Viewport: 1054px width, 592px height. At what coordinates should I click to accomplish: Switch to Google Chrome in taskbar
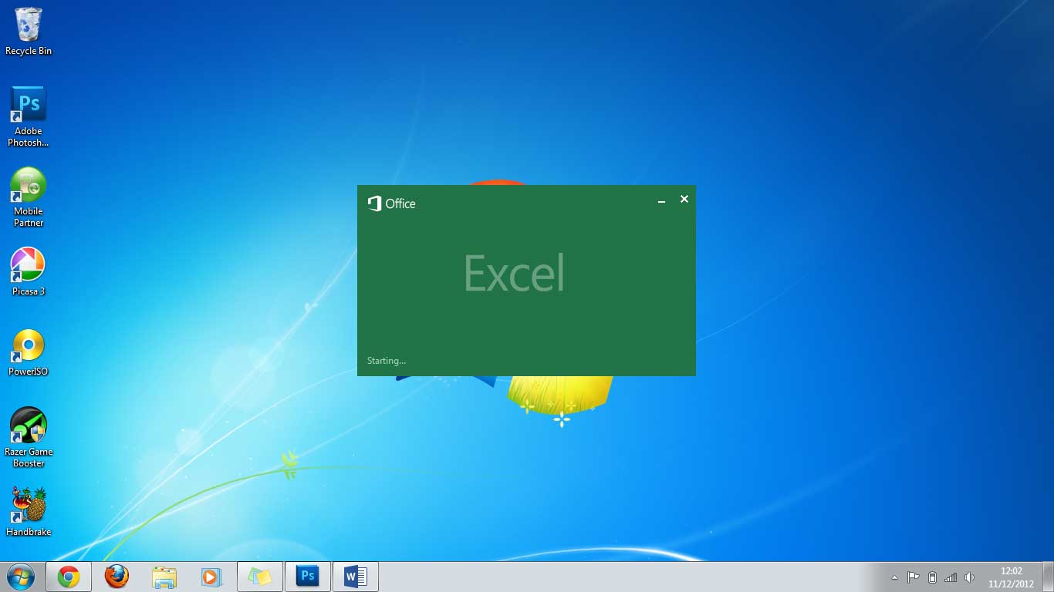pyautogui.click(x=69, y=577)
